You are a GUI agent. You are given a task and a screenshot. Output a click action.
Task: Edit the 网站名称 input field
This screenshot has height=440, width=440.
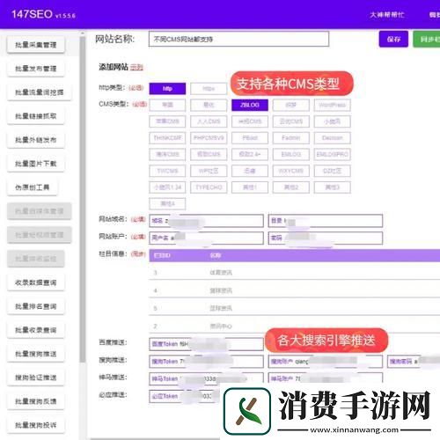tap(238, 39)
